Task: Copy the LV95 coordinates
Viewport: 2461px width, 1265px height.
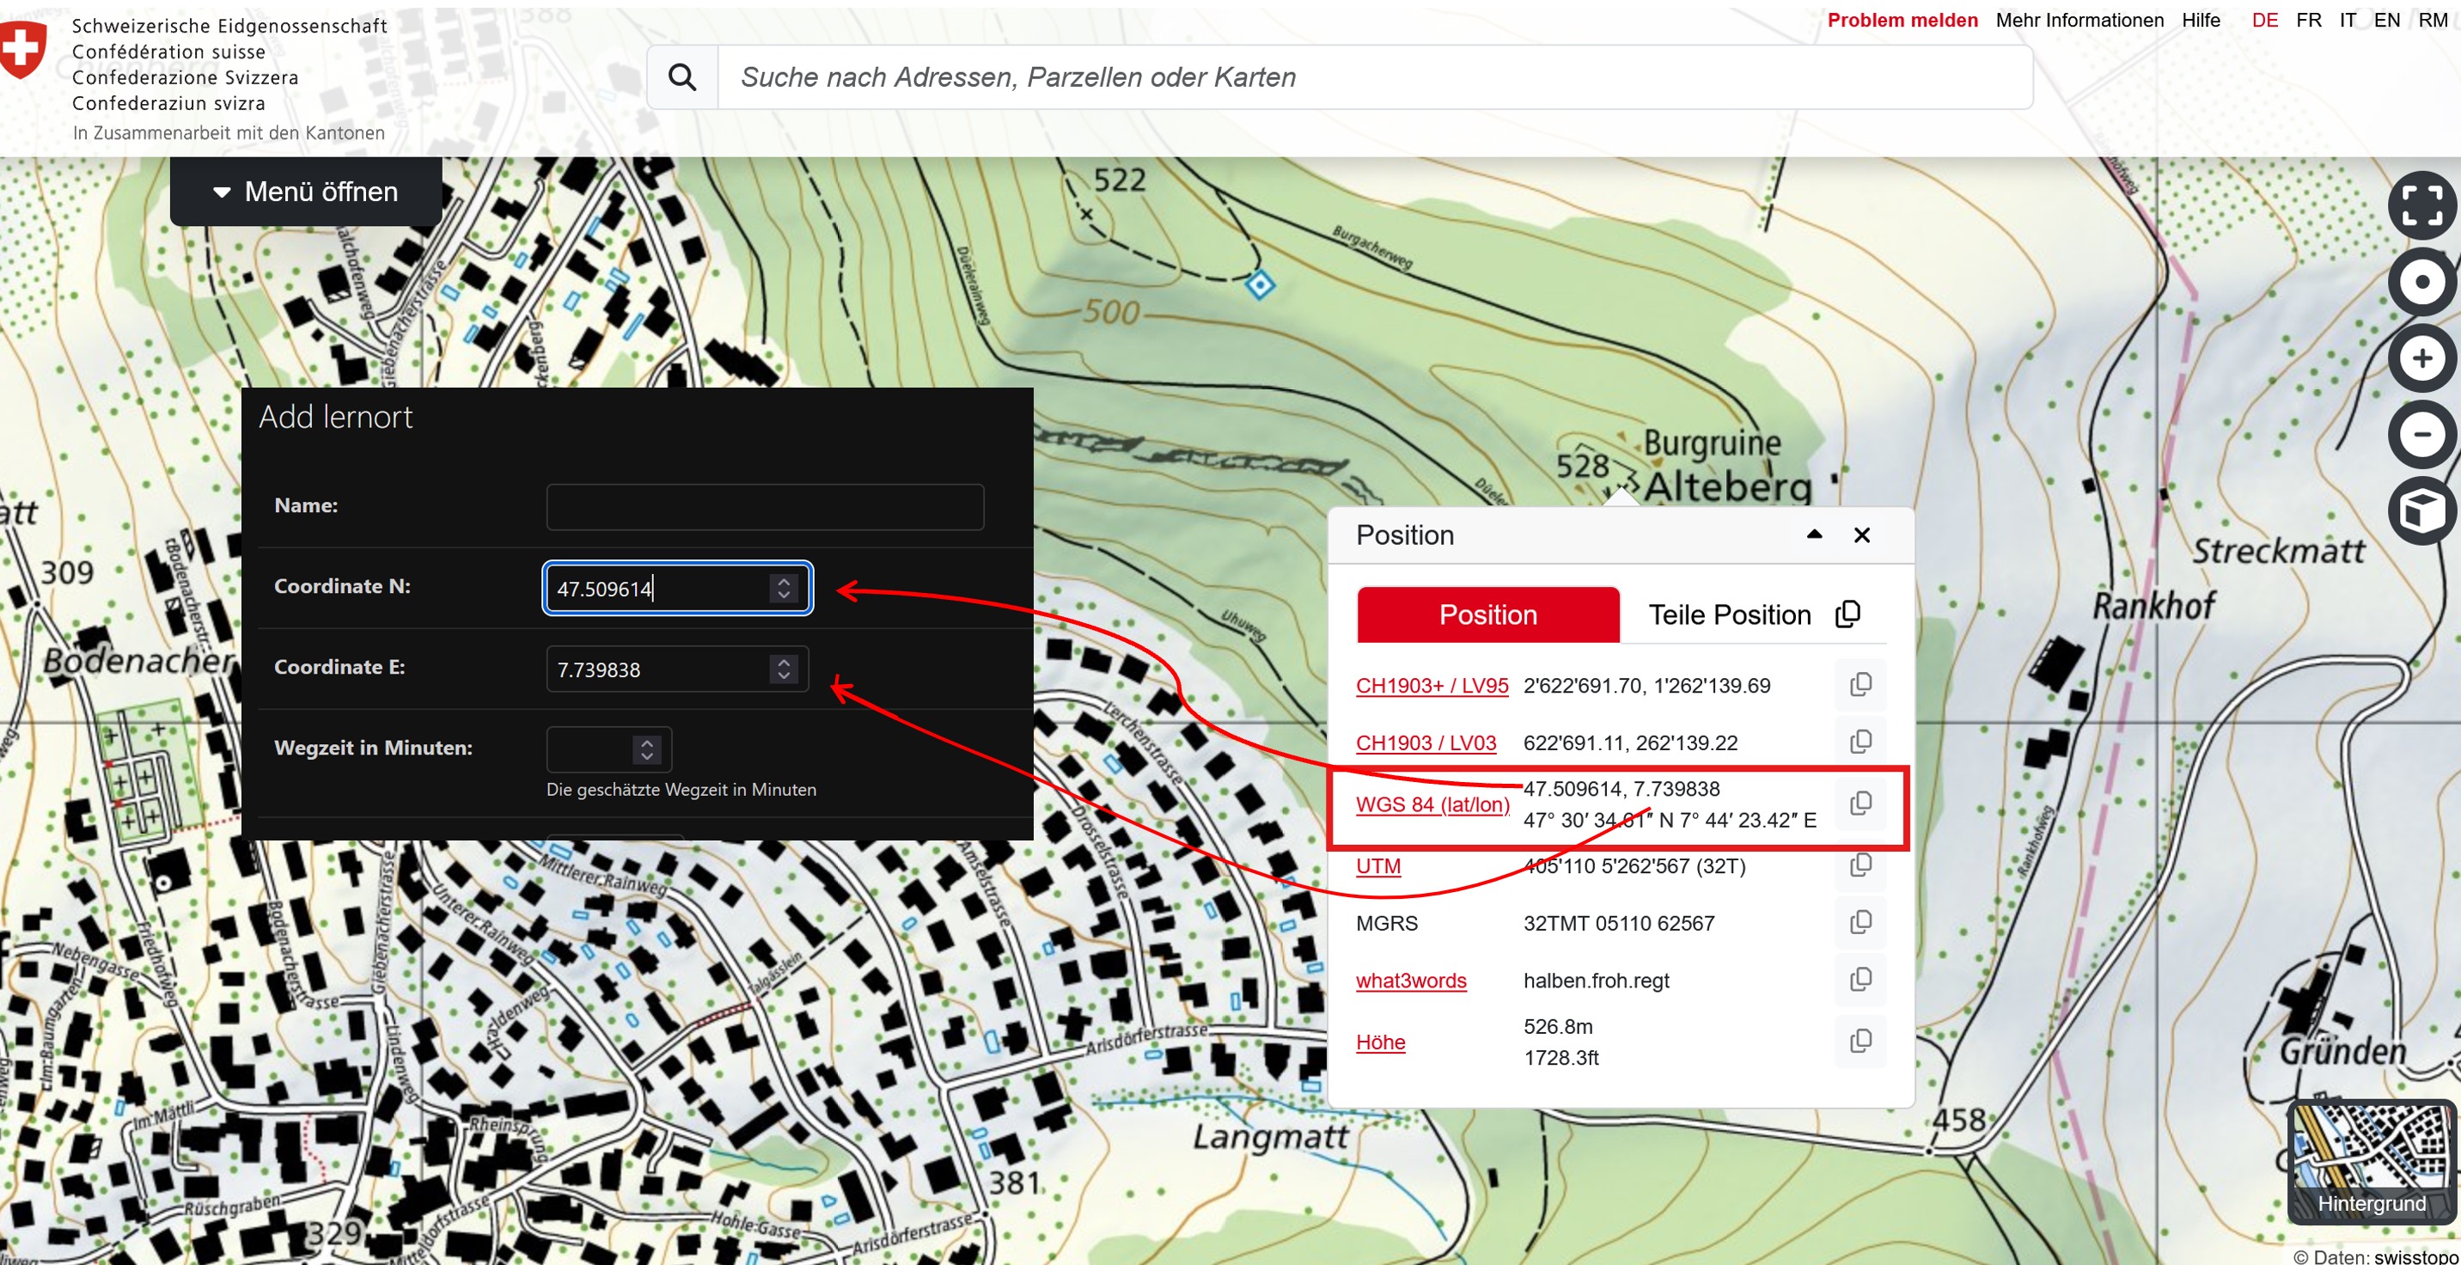Action: pos(1860,685)
